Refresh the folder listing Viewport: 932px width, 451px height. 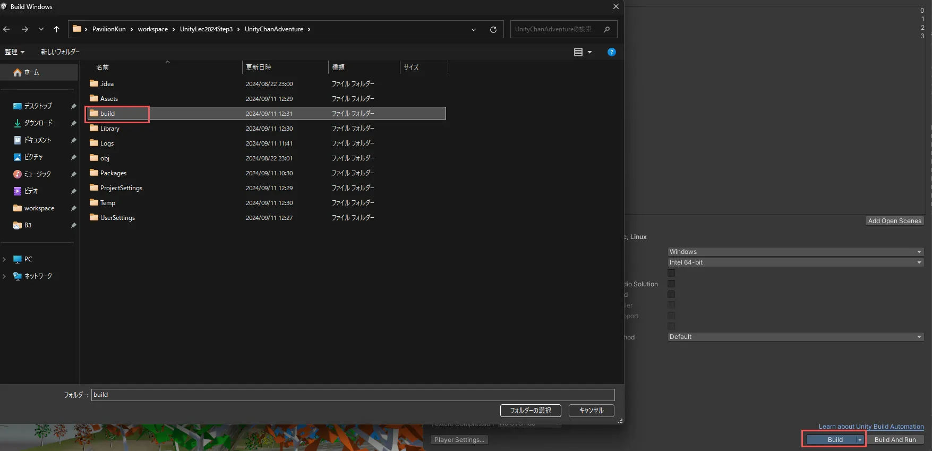(493, 30)
